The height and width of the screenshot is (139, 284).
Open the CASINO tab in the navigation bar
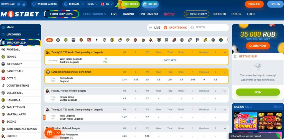(x=128, y=14)
